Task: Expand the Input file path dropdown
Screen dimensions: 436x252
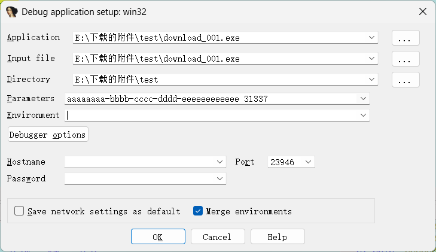Action: (371, 59)
